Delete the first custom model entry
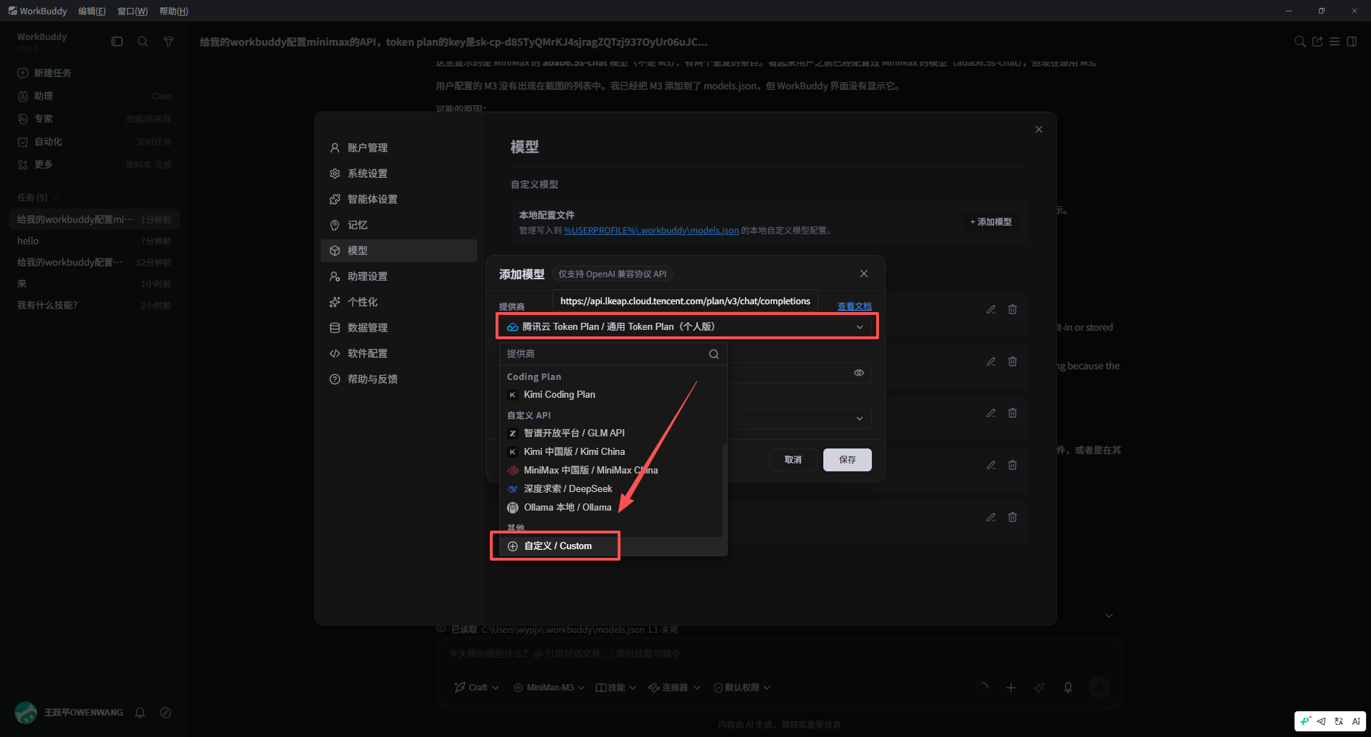1371x737 pixels. point(1013,309)
